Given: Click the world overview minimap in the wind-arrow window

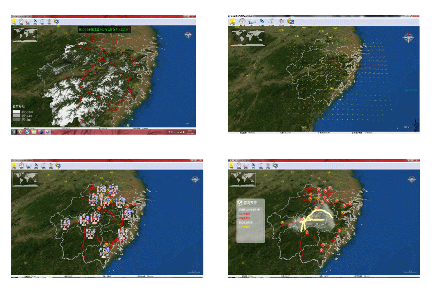Looking at the screenshot, I should [247, 38].
